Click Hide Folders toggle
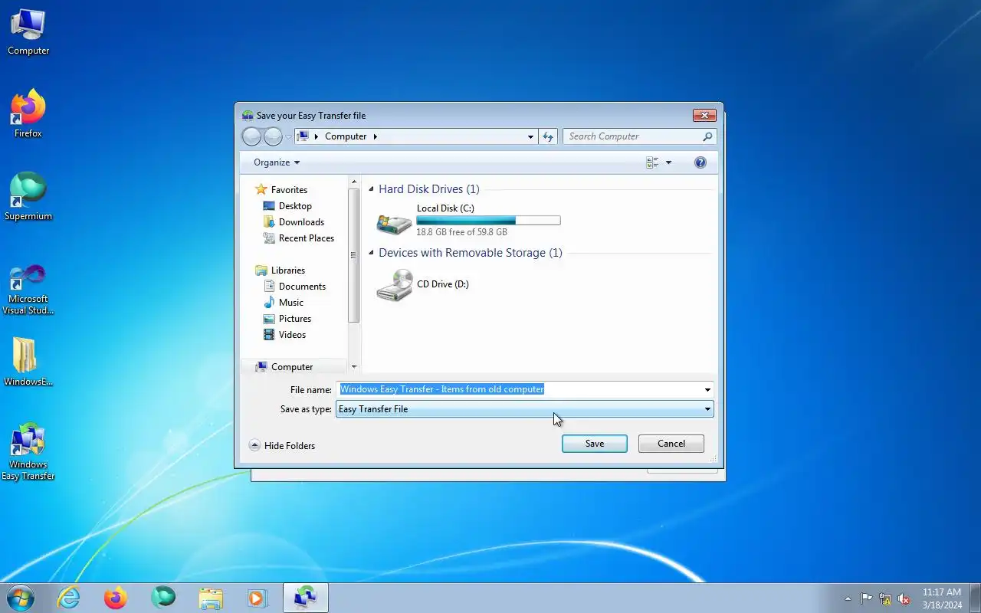The height and width of the screenshot is (613, 981). coord(282,446)
